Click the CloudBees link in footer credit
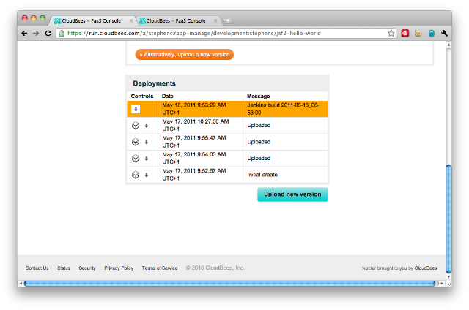Screen dimensions: 469x310 (426, 268)
